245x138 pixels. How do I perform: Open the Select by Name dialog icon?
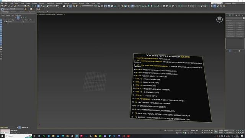[28, 6]
